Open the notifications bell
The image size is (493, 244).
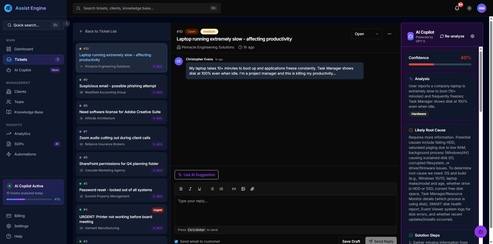[457, 8]
